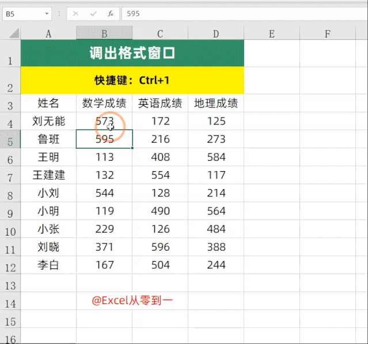This screenshot has height=344, width=368.
Task: Select the cell with name 小刘
Action: tap(48, 193)
